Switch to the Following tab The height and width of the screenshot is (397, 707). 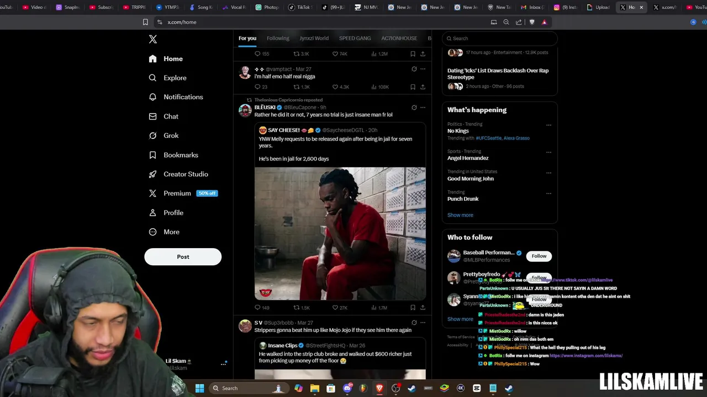278,38
